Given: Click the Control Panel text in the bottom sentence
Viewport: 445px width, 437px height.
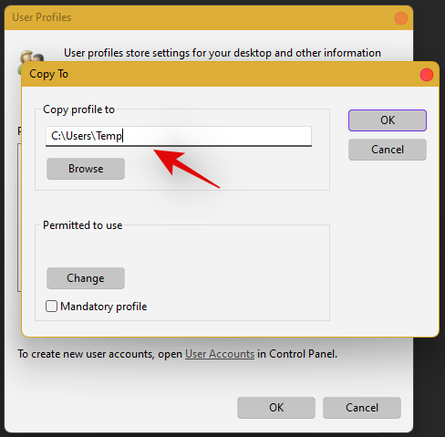Looking at the screenshot, I should point(303,354).
